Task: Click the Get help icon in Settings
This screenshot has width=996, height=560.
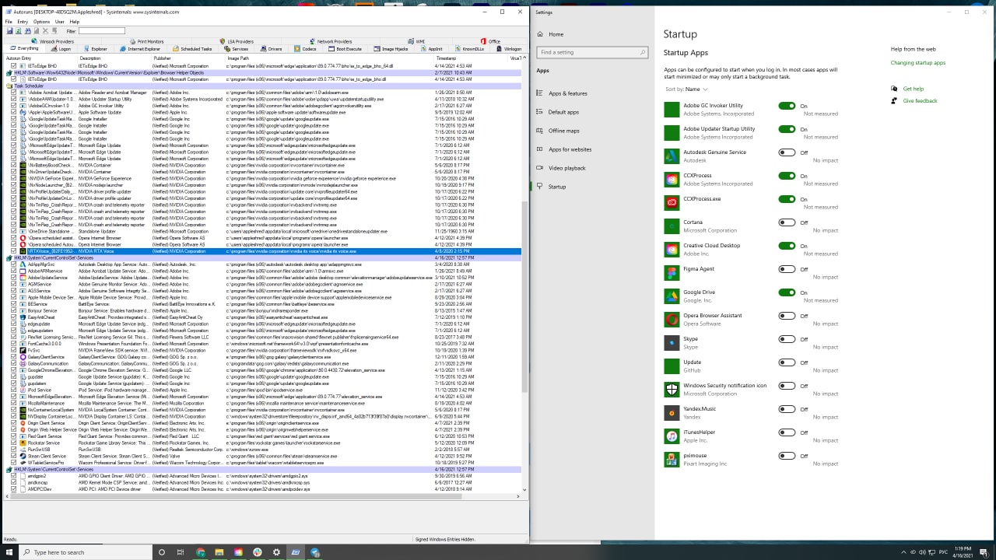Action: 895,89
